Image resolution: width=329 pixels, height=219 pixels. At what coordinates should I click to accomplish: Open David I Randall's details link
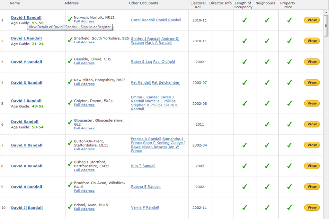tap(26, 17)
